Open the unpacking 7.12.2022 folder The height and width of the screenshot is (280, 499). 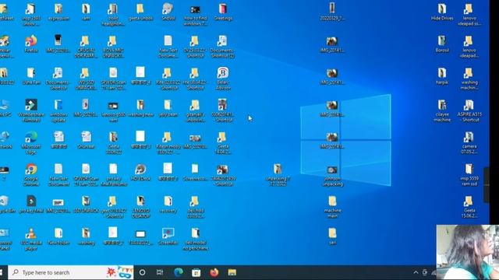(278, 174)
